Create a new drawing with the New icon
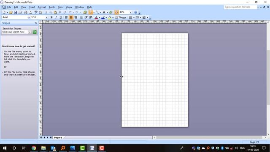Image resolution: width=270 pixels, height=152 pixels. (x=4, y=12)
